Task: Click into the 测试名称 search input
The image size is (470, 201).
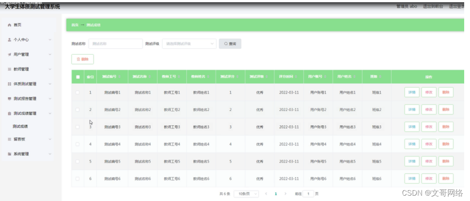Action: (115, 44)
